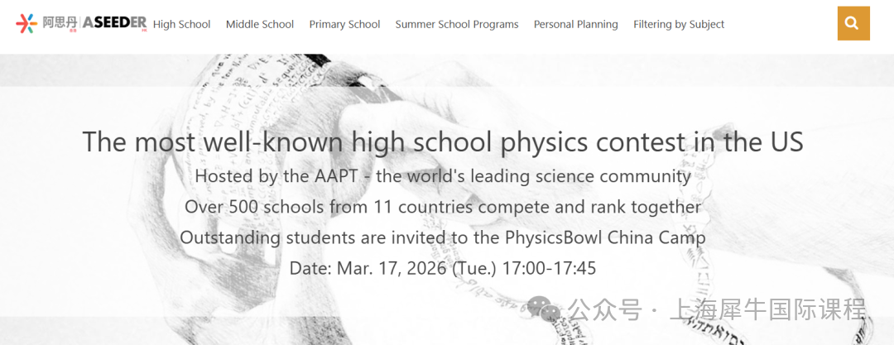The image size is (894, 345).
Task: Click the physics contest headline text
Action: (x=442, y=141)
